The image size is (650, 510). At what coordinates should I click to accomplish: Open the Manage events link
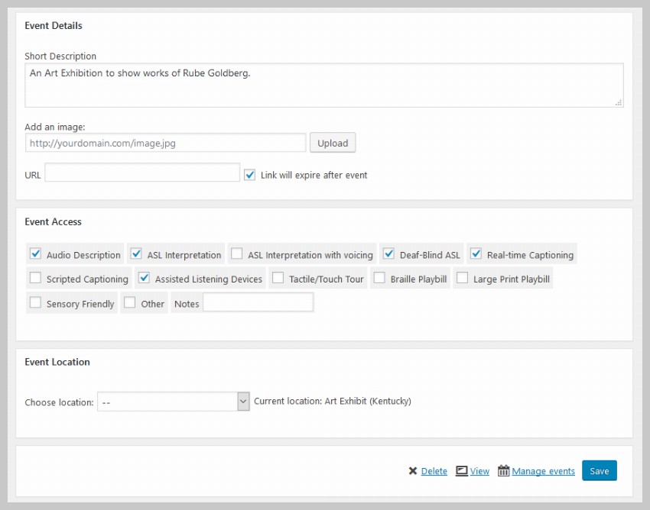pos(543,471)
